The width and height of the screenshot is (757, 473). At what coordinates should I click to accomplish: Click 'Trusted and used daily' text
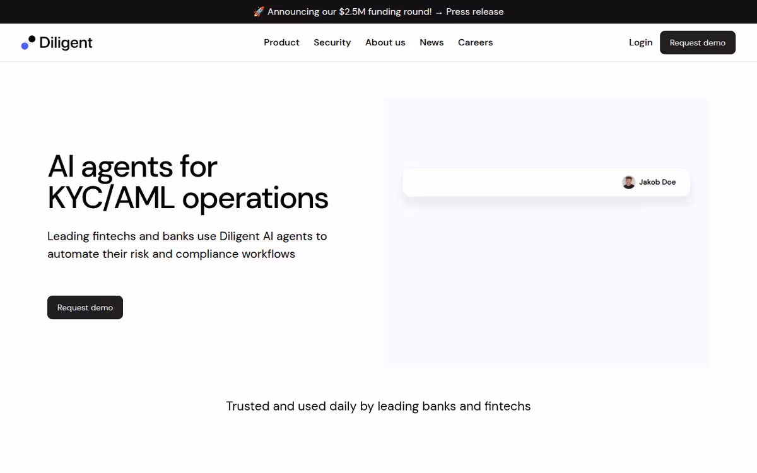pos(378,406)
